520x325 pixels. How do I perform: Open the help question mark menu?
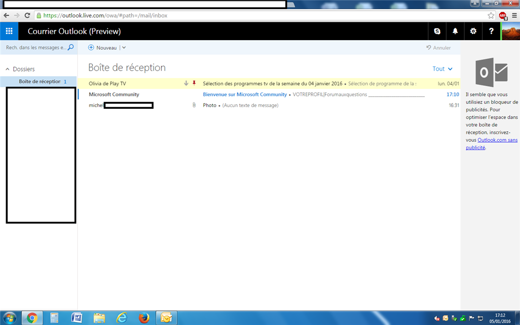(491, 31)
